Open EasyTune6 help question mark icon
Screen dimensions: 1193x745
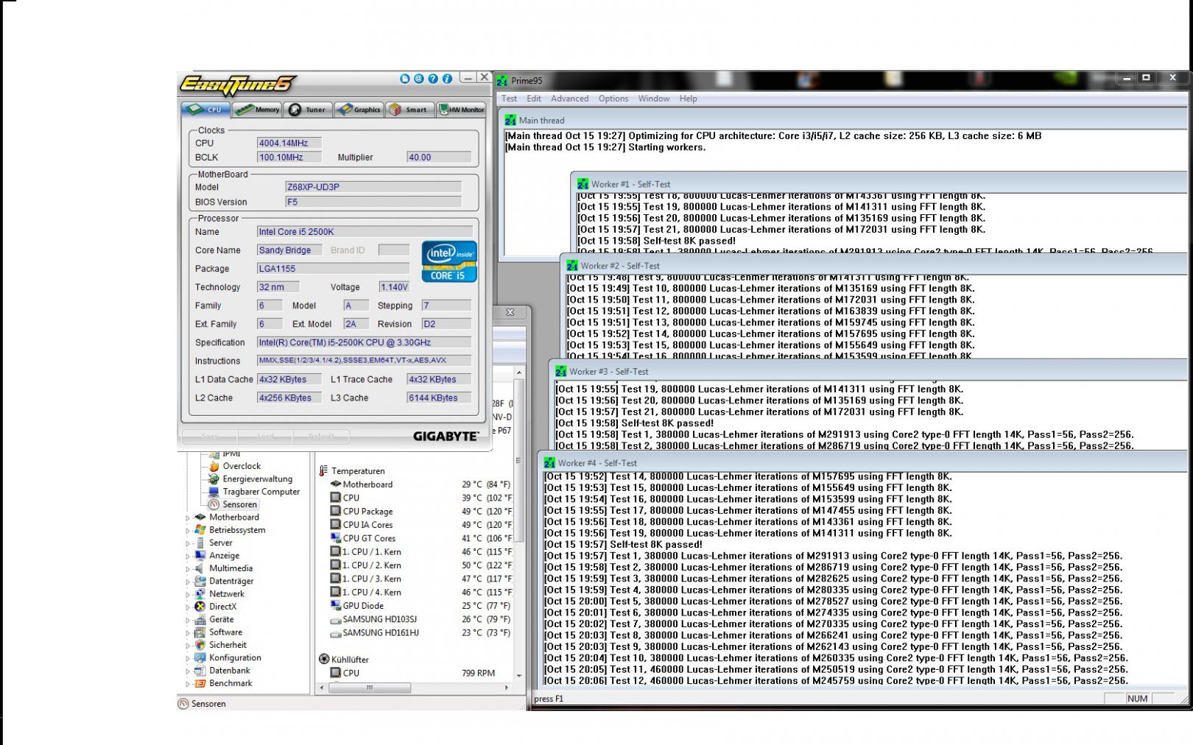(433, 79)
